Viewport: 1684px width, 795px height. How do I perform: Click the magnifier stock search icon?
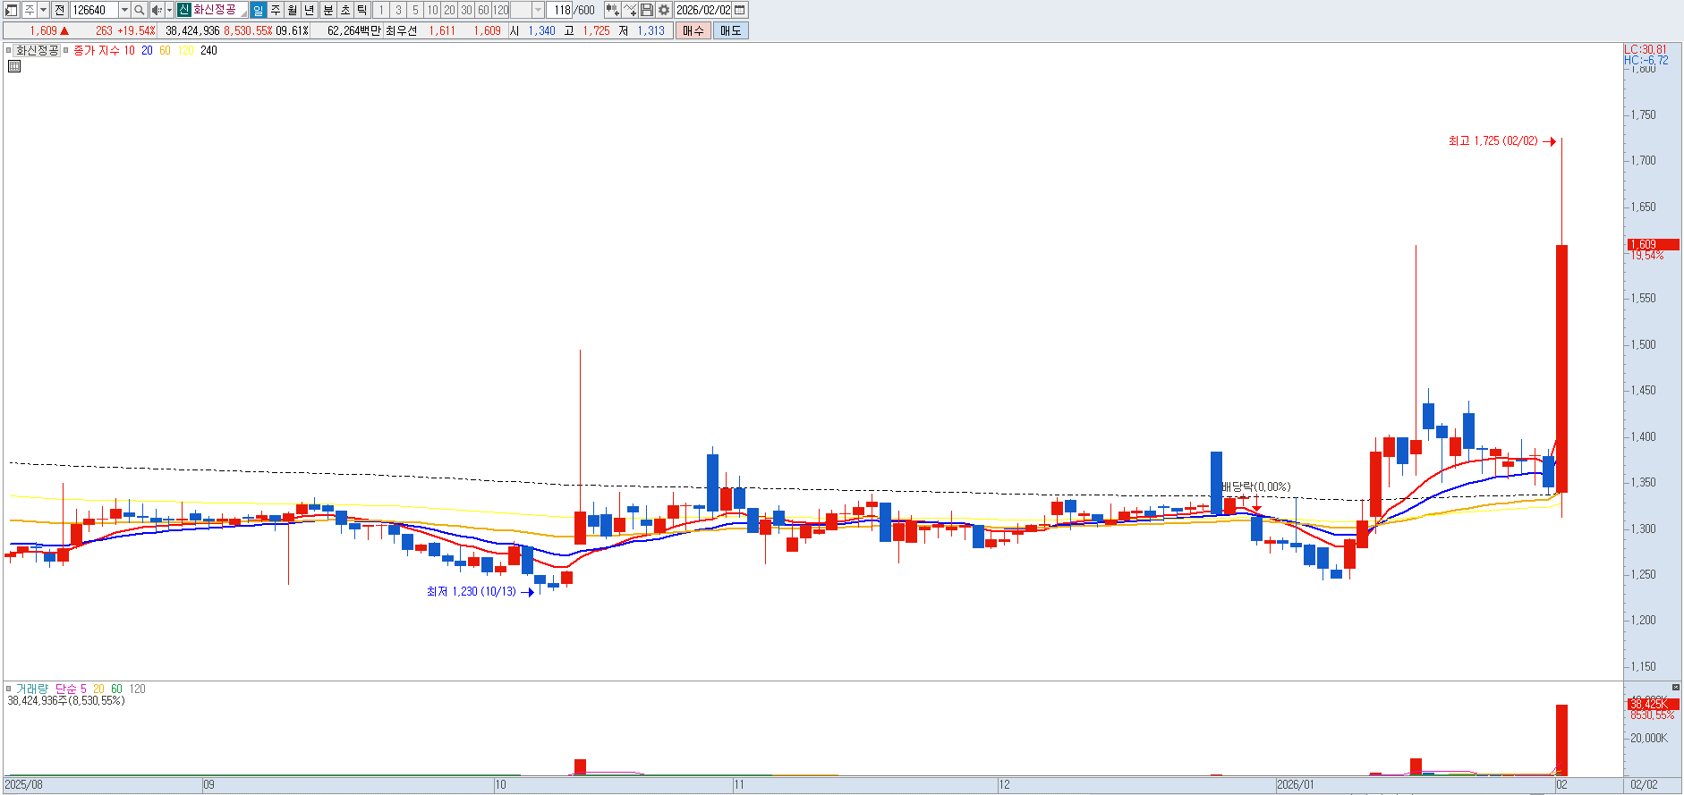pyautogui.click(x=140, y=10)
